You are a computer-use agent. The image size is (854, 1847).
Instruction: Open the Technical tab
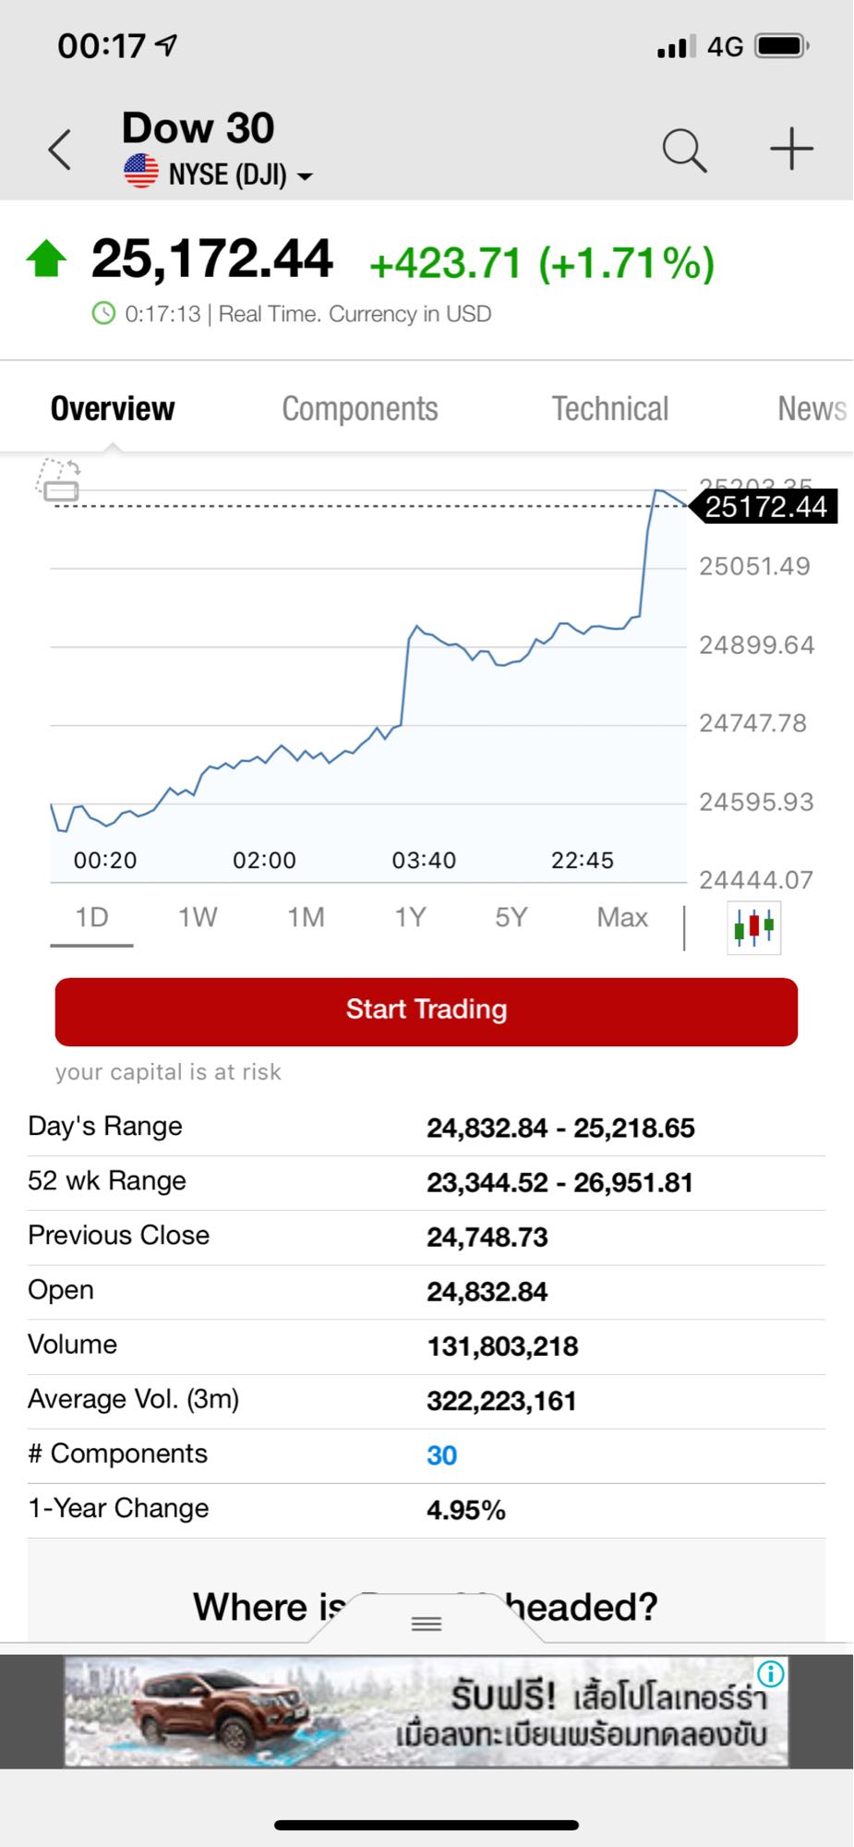tap(609, 409)
